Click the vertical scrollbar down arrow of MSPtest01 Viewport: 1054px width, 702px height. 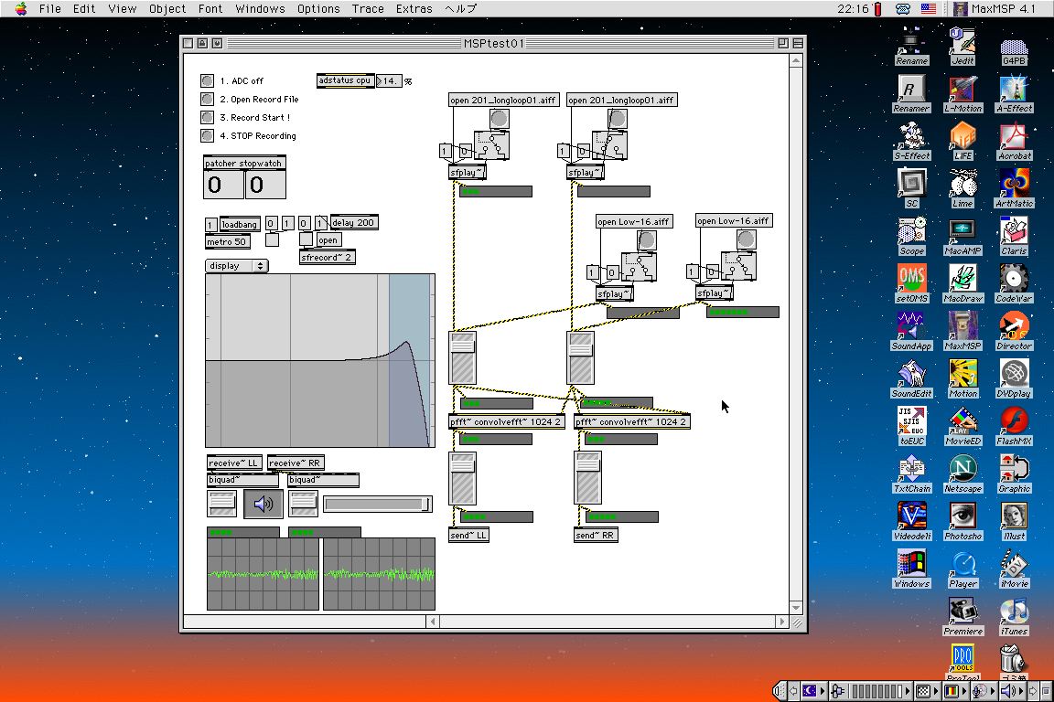(796, 607)
